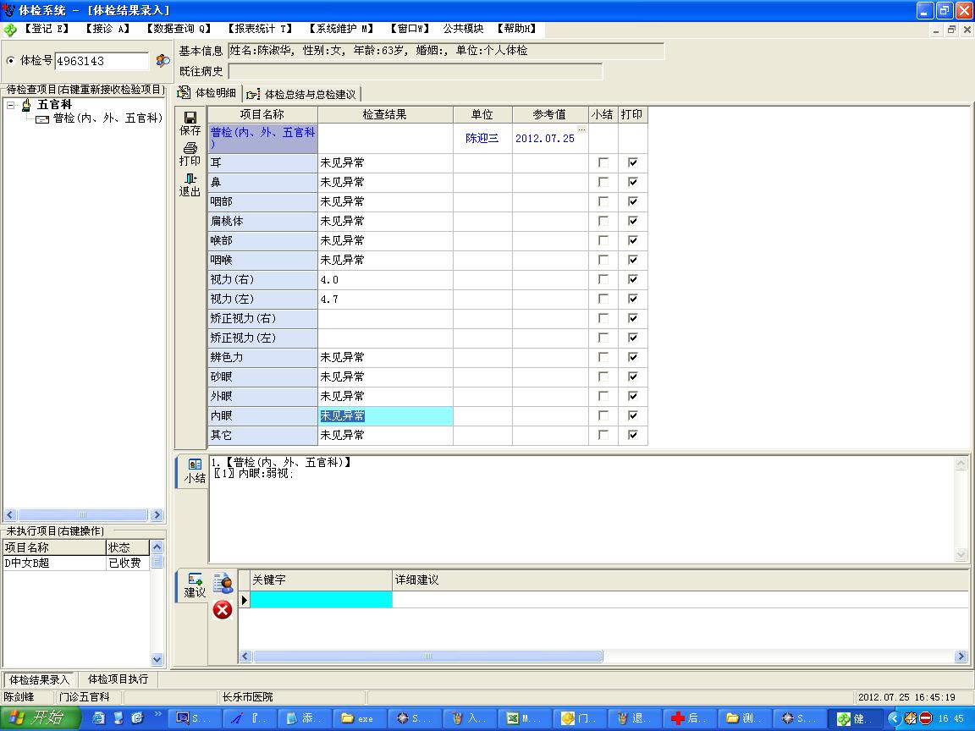975x731 pixels.
Task: Switch to 体检总结与总检建议 tab
Action: pyautogui.click(x=302, y=94)
